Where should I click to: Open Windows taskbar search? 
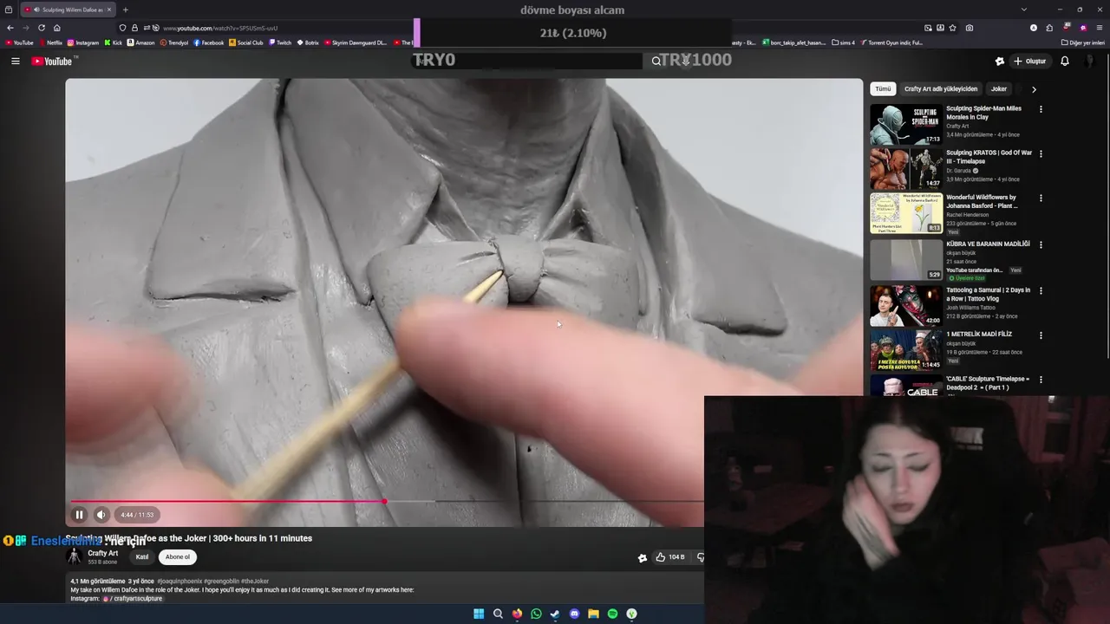[498, 614]
